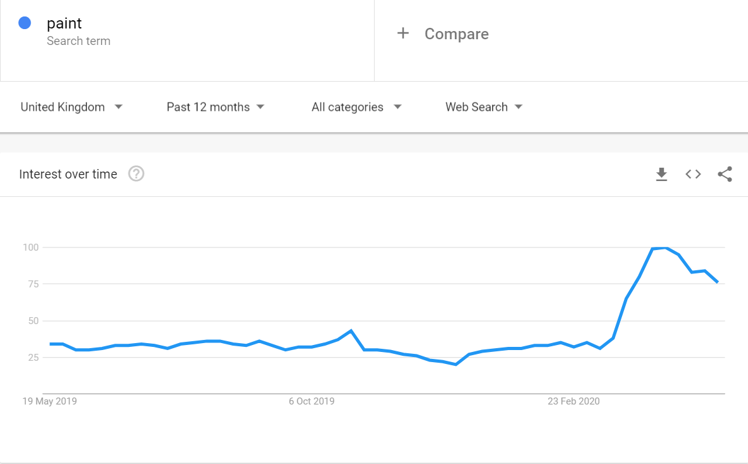Click the Search term subtitle text
748x464 pixels.
point(78,41)
